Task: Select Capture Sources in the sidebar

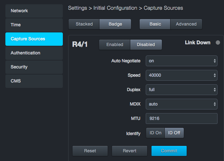Action: 34,39
